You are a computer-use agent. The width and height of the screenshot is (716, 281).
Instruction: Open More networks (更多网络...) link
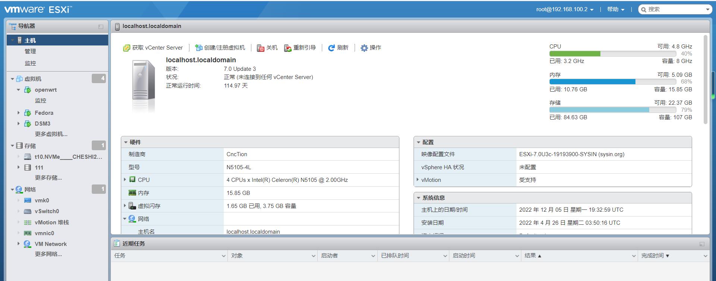(48, 254)
